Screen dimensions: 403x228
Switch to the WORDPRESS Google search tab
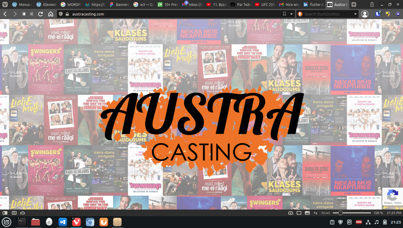(x=71, y=4)
